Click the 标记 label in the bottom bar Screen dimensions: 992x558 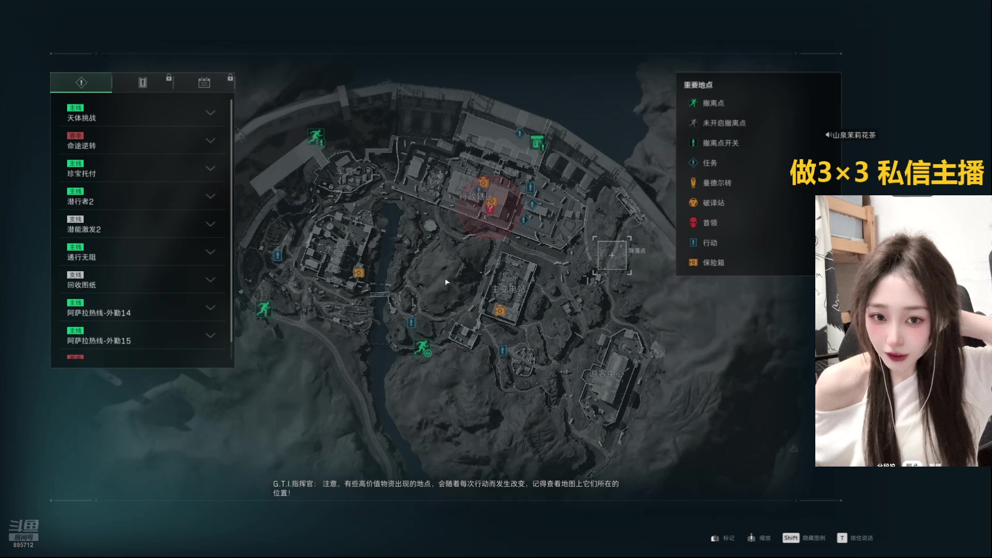click(x=729, y=538)
